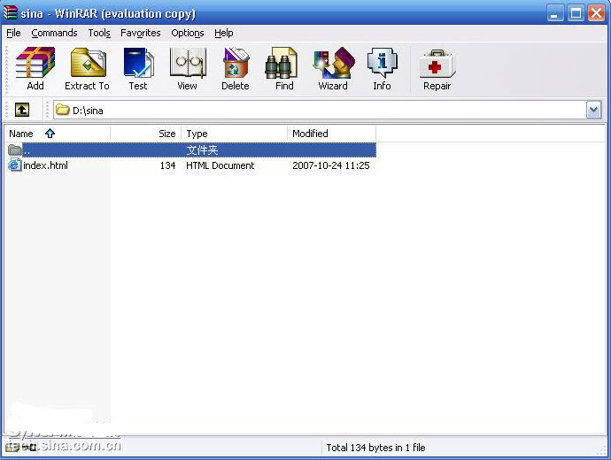Open the File menu
611x460 pixels.
point(13,33)
